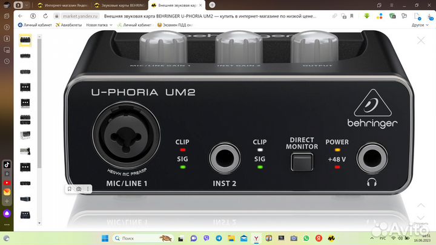Switch to the Интернет-магазин Яндекс tab
436x245 pixels.
click(63, 5)
